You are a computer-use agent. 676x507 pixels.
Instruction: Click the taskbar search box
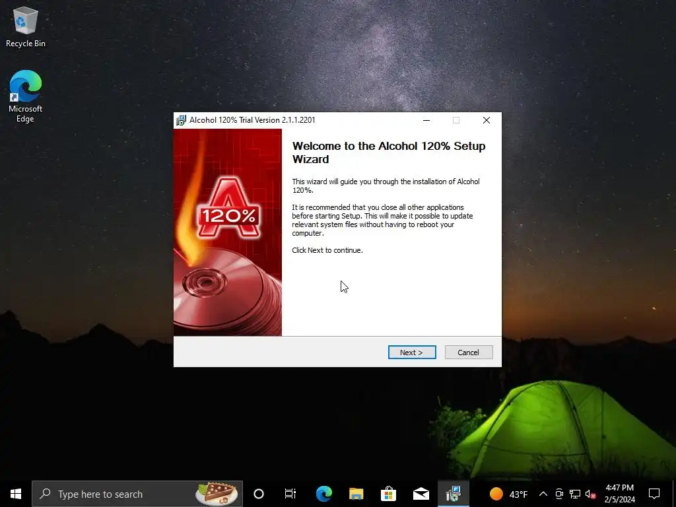coord(137,494)
